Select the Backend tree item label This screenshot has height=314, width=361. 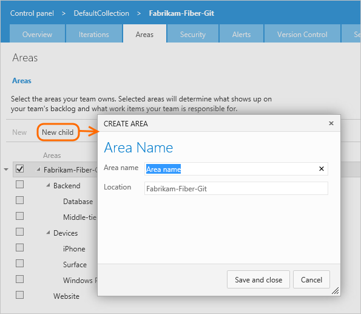pos(67,186)
